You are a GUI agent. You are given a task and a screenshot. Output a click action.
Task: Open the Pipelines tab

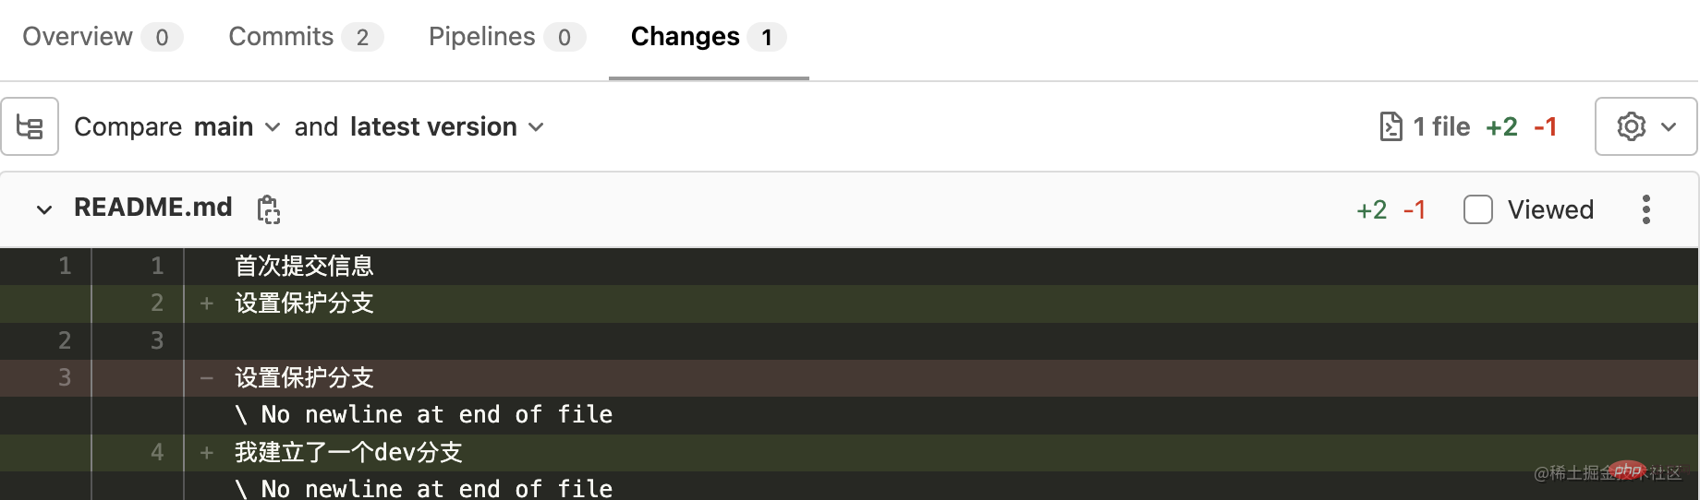click(507, 37)
